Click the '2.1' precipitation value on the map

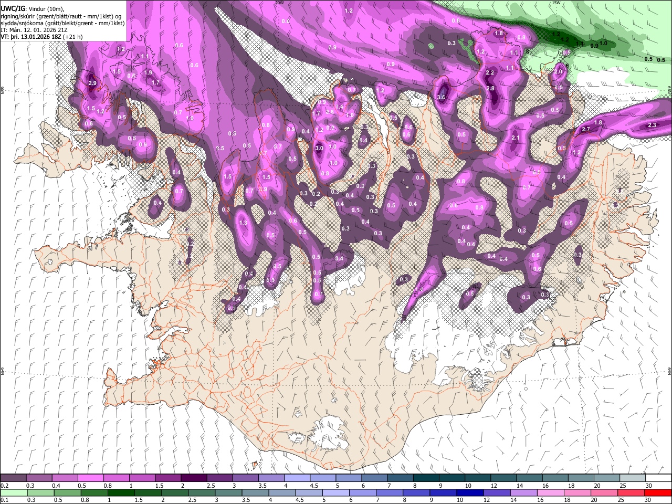515,138
